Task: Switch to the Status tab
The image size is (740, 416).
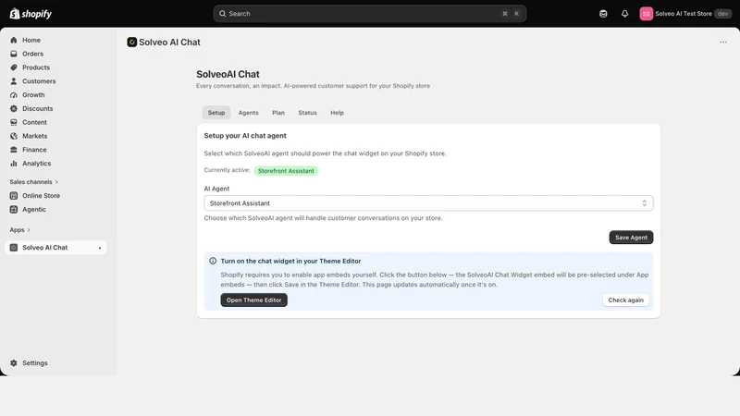Action: 307,113
